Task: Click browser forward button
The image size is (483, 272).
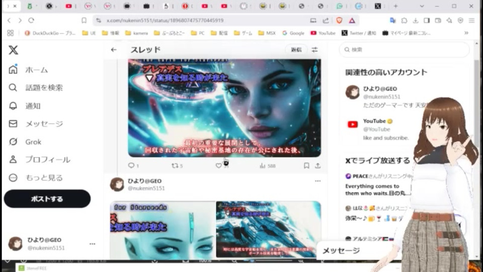Action: point(20,20)
